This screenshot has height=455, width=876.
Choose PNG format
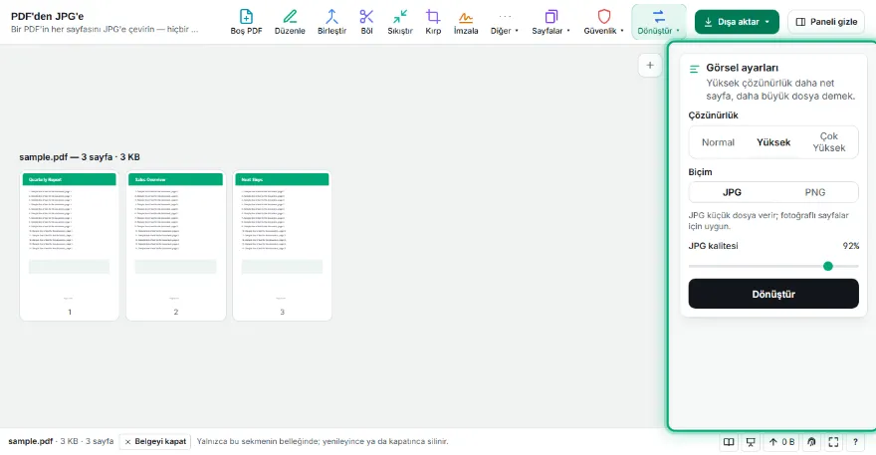click(814, 192)
